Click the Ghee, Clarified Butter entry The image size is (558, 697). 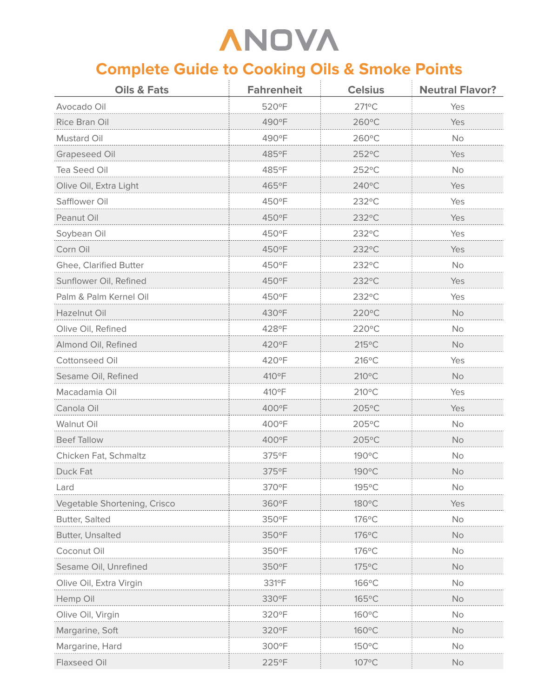click(100, 265)
